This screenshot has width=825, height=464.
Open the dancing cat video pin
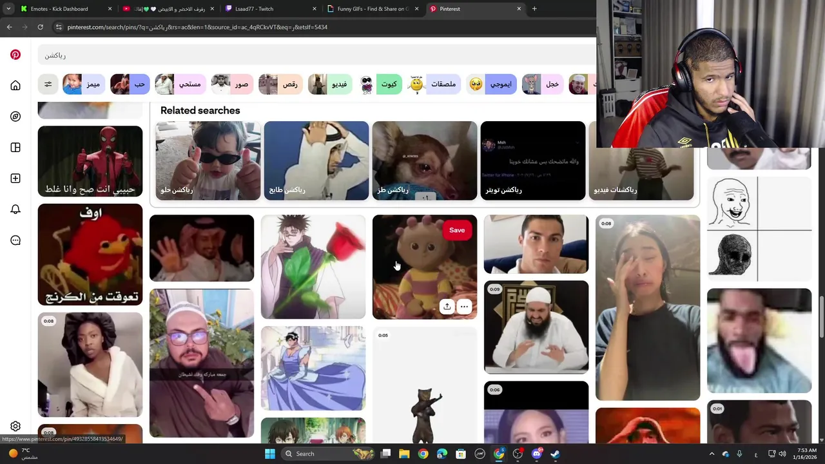coord(425,385)
